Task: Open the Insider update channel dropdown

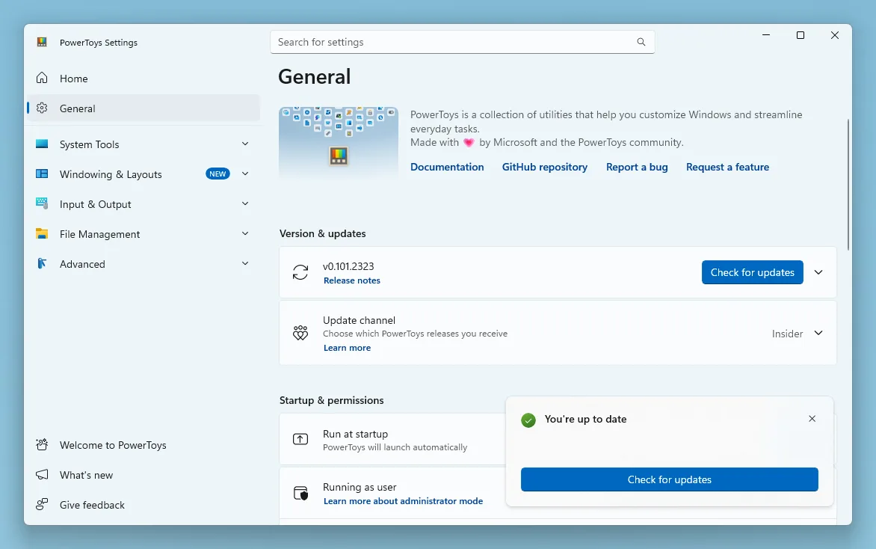Action: click(798, 333)
